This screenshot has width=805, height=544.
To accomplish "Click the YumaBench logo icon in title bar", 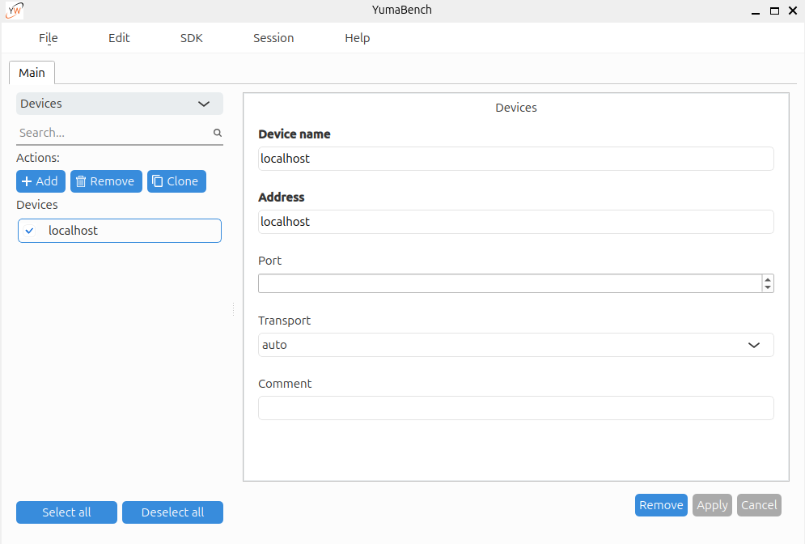I will click(x=15, y=11).
